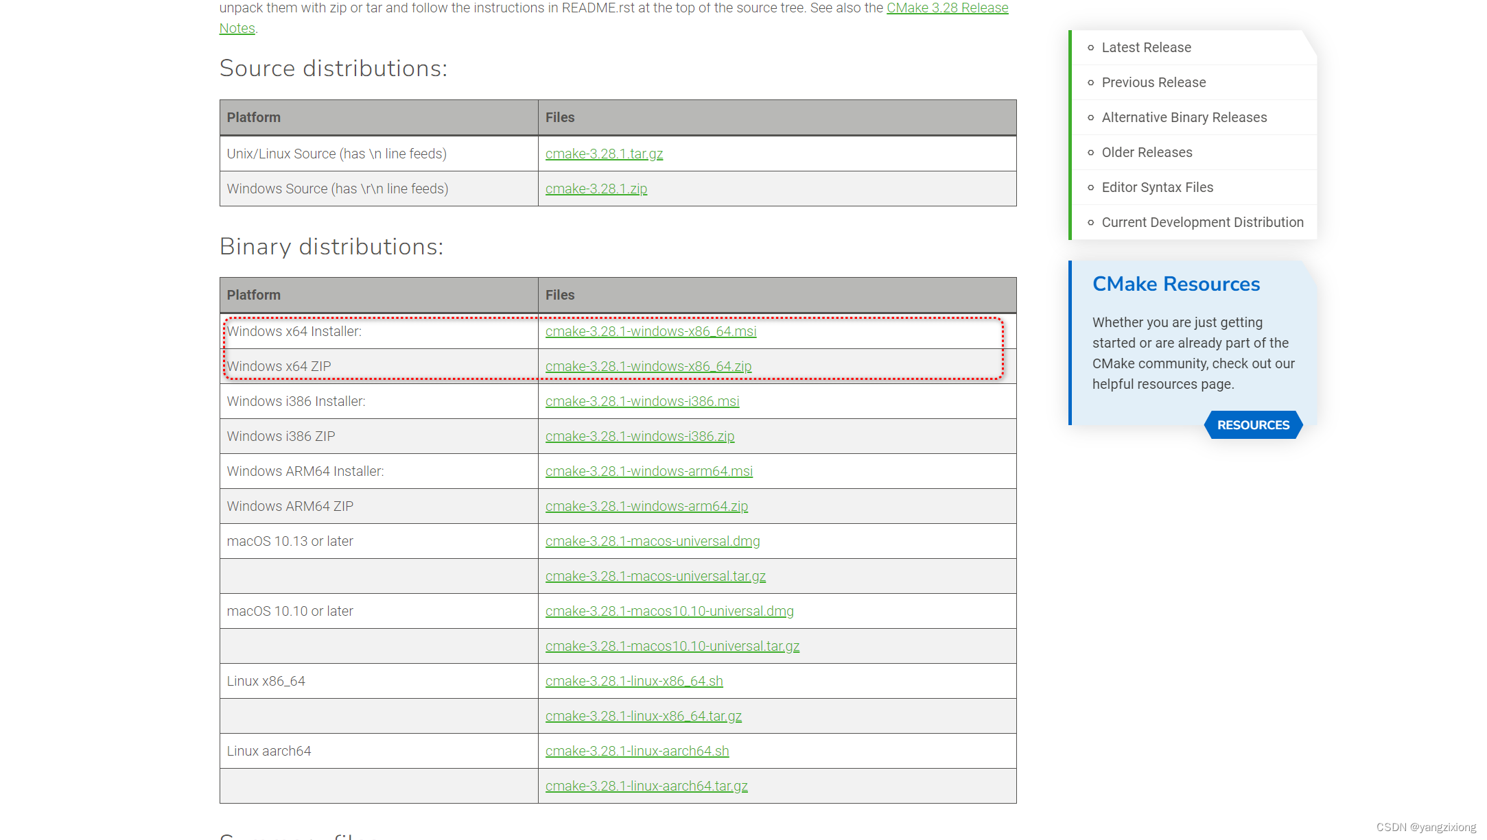Download cmake-3.28.1-linux-aarch64.sh script
The image size is (1487, 840).
(x=637, y=751)
